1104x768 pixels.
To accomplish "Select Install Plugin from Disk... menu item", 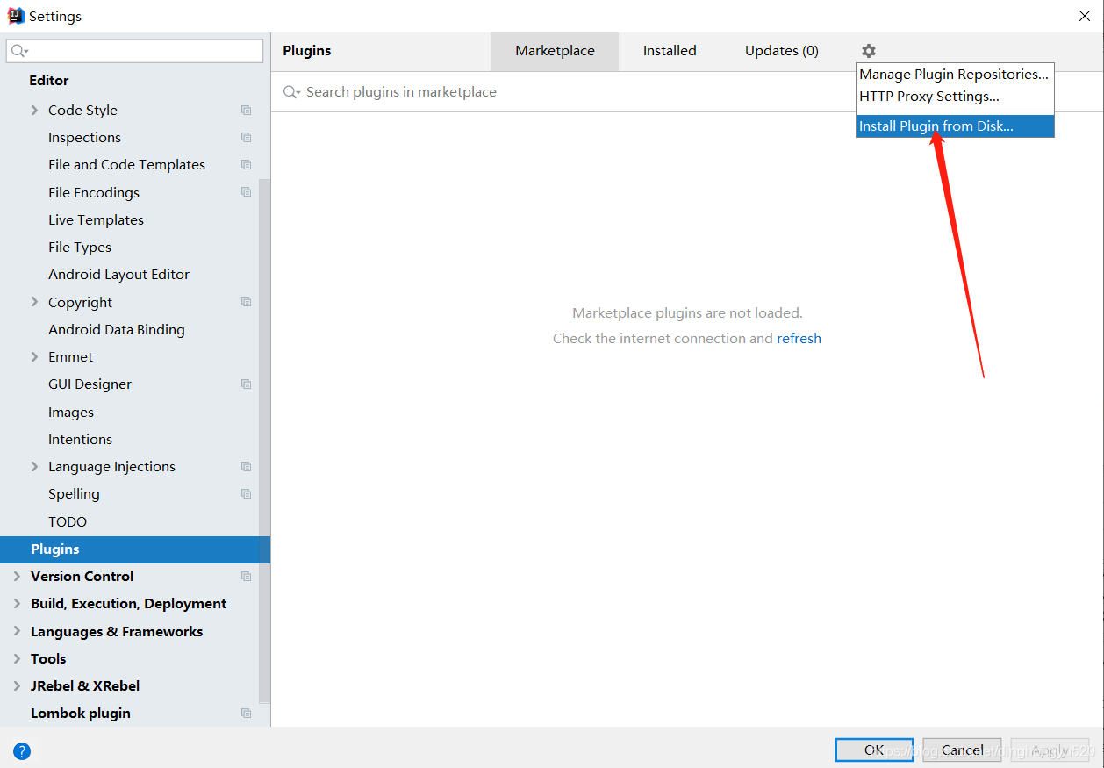I will click(x=955, y=126).
